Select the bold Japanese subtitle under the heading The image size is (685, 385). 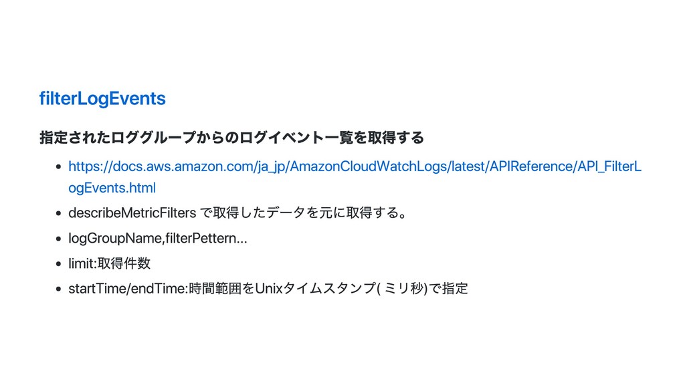point(231,138)
